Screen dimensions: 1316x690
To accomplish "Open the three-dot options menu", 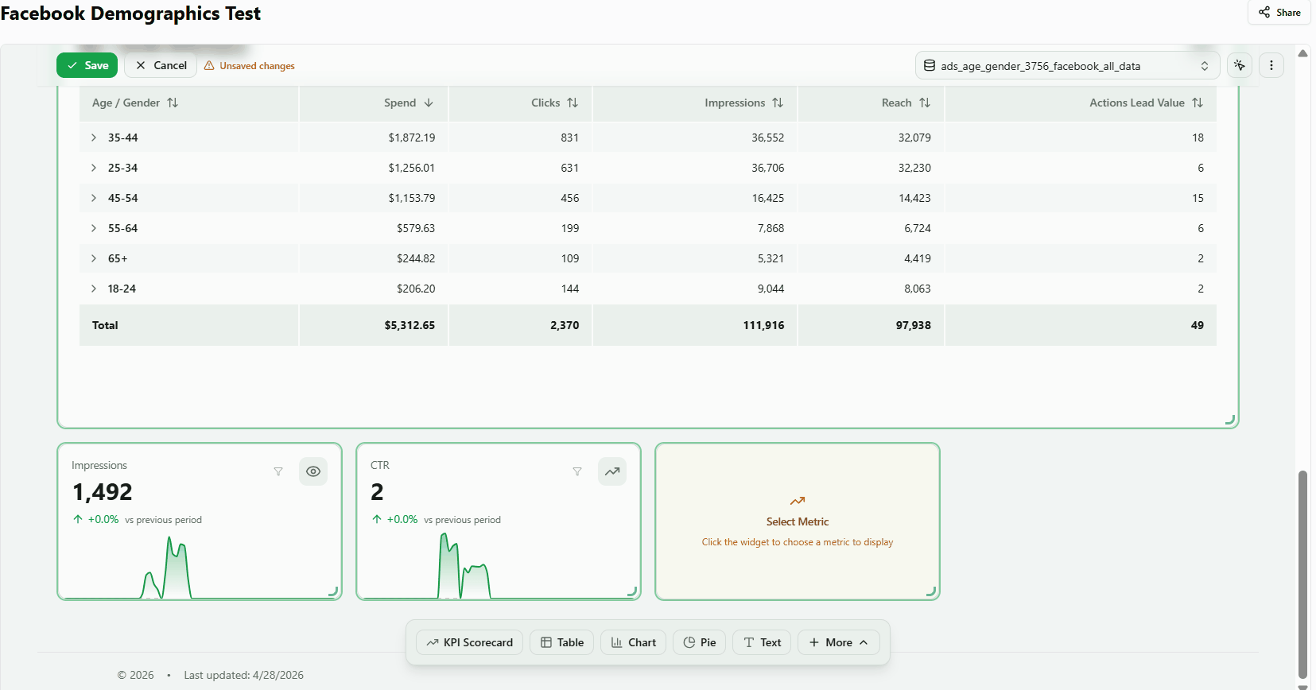I will [1271, 65].
